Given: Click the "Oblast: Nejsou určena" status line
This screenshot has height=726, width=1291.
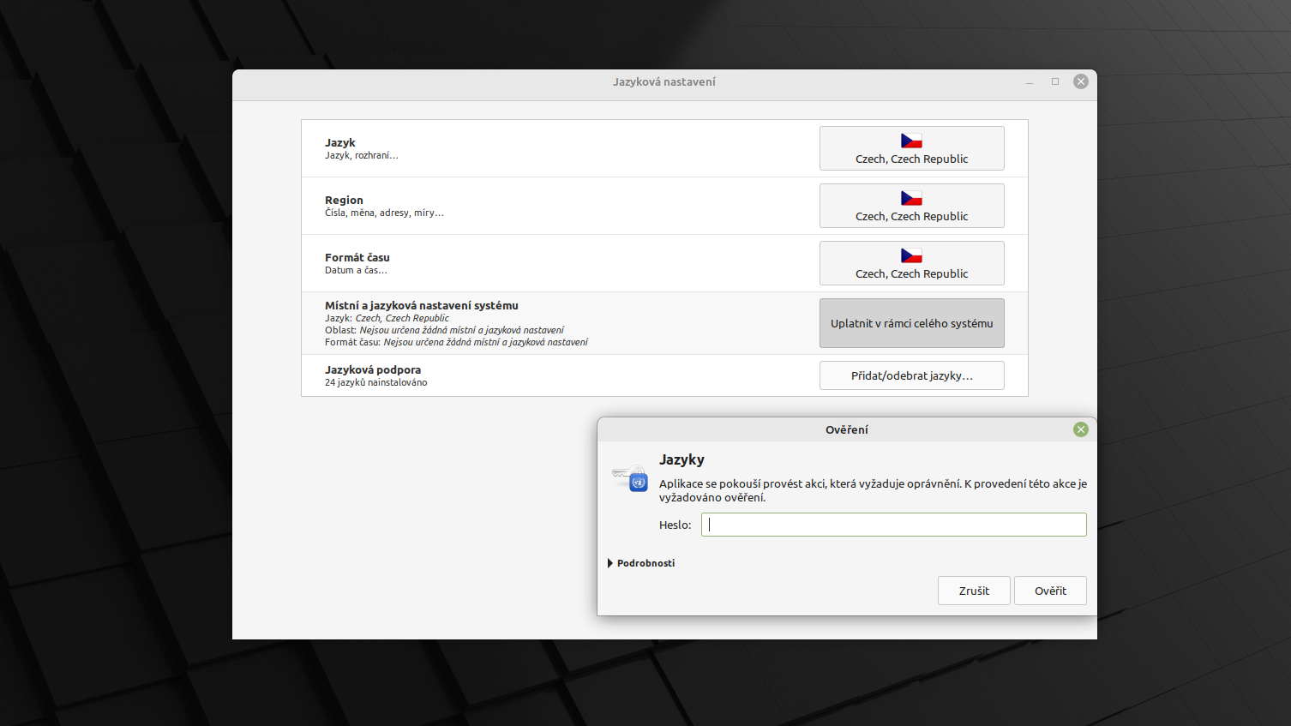Looking at the screenshot, I should tap(444, 330).
